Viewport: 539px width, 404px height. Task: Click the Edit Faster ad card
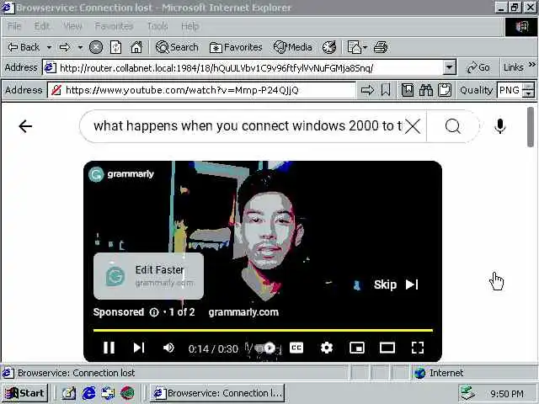(148, 276)
